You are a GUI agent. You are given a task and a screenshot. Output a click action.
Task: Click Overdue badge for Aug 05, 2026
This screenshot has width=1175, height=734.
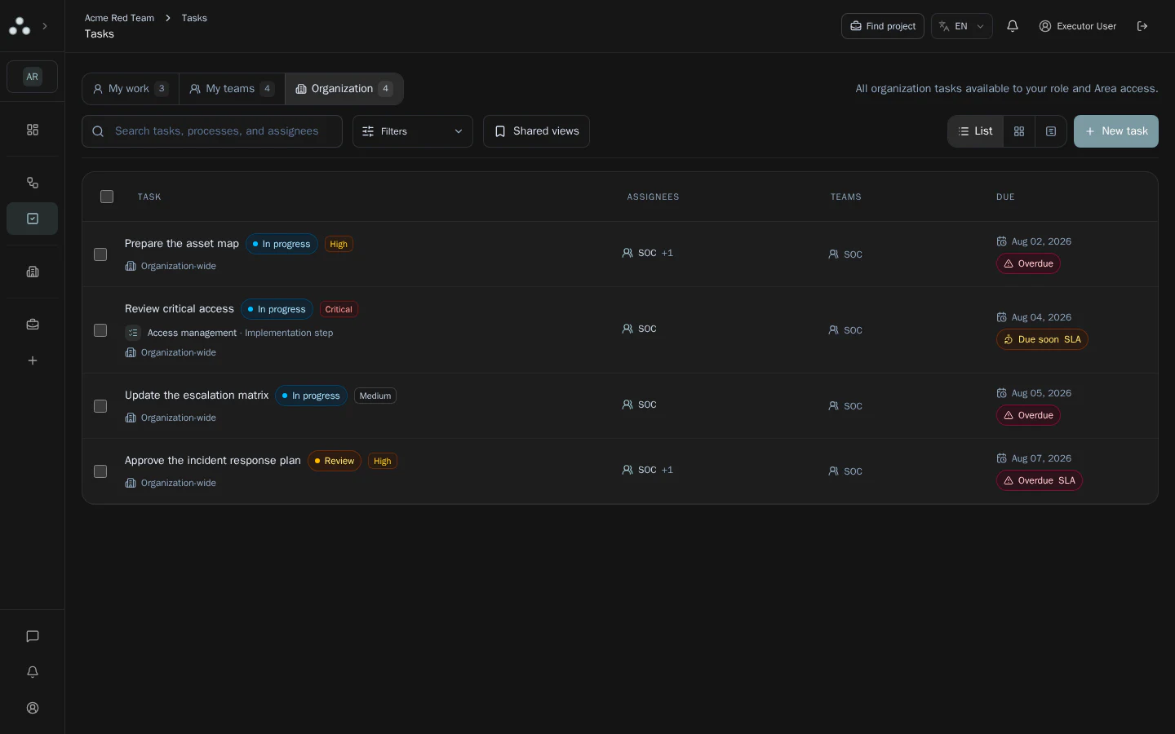[x=1028, y=415]
